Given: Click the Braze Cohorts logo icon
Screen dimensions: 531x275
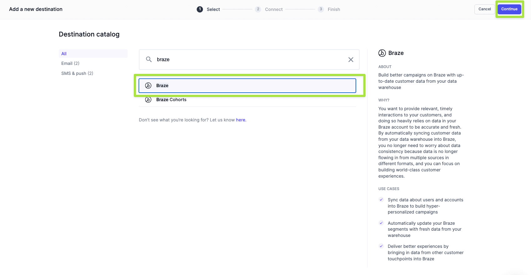Looking at the screenshot, I should (x=148, y=100).
